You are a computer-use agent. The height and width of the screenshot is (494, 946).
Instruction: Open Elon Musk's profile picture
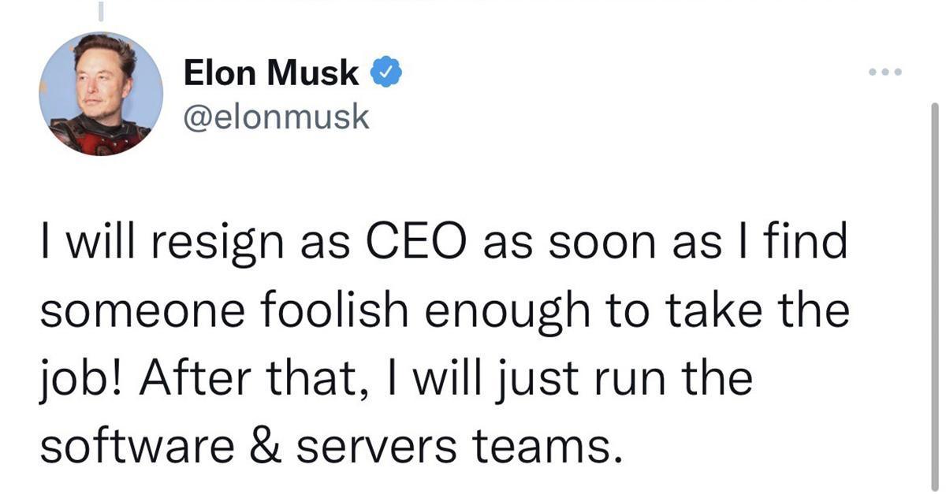coord(101,95)
